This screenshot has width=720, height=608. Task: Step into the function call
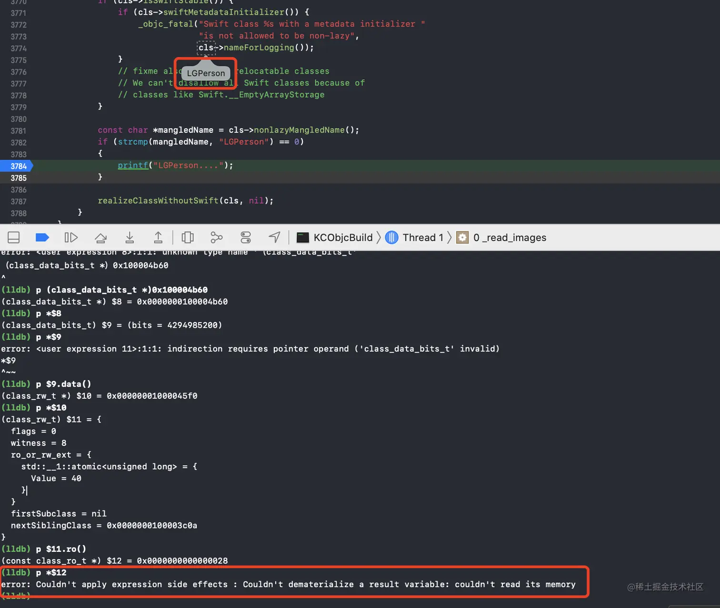click(x=130, y=237)
